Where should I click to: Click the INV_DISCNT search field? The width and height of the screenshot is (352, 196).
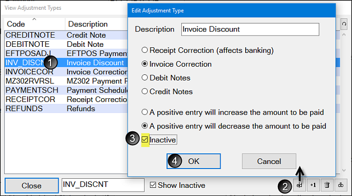click(103, 185)
